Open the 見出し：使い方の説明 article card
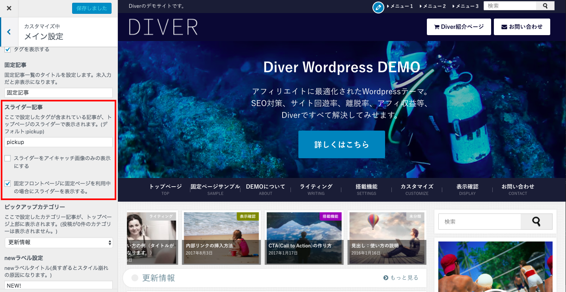 tap(387, 238)
